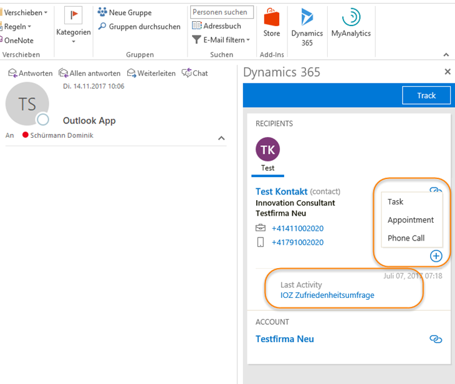455x384 pixels.
Task: Open the Store add-in
Action: click(272, 22)
